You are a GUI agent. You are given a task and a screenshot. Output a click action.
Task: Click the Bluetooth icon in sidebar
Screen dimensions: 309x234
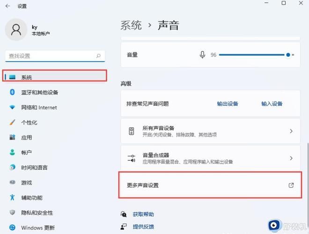click(x=13, y=92)
